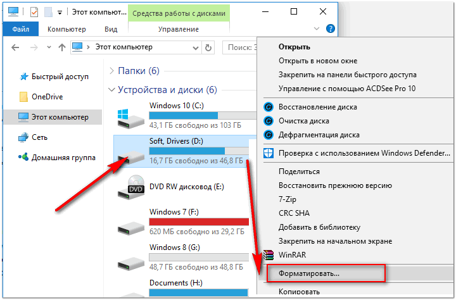Open recent locations dropdown arrow
Image resolution: width=456 pixels, height=300 pixels.
coord(49,47)
